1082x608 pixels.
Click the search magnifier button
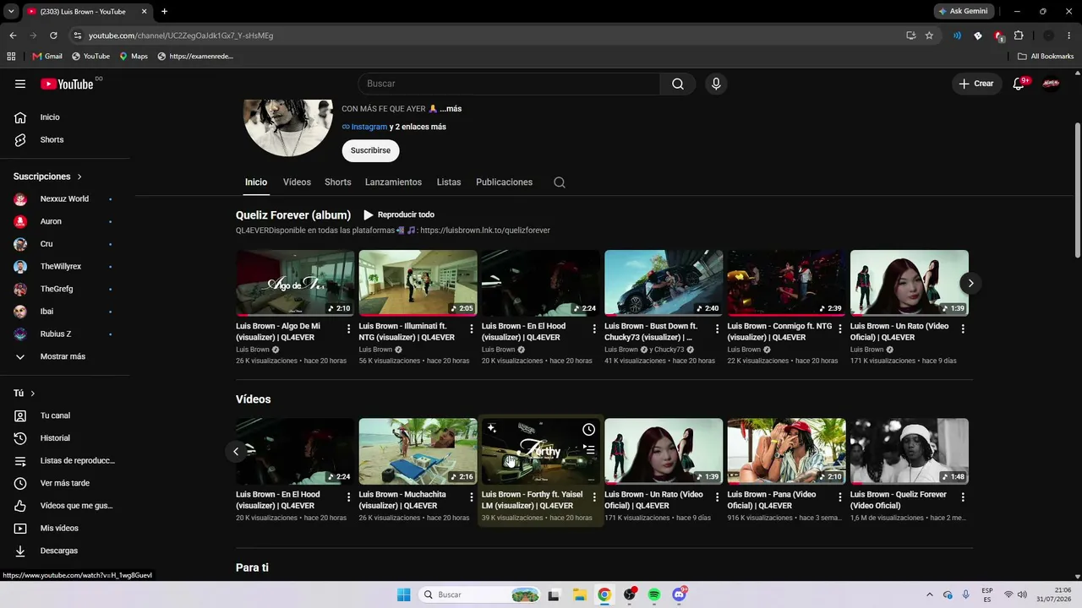click(678, 84)
